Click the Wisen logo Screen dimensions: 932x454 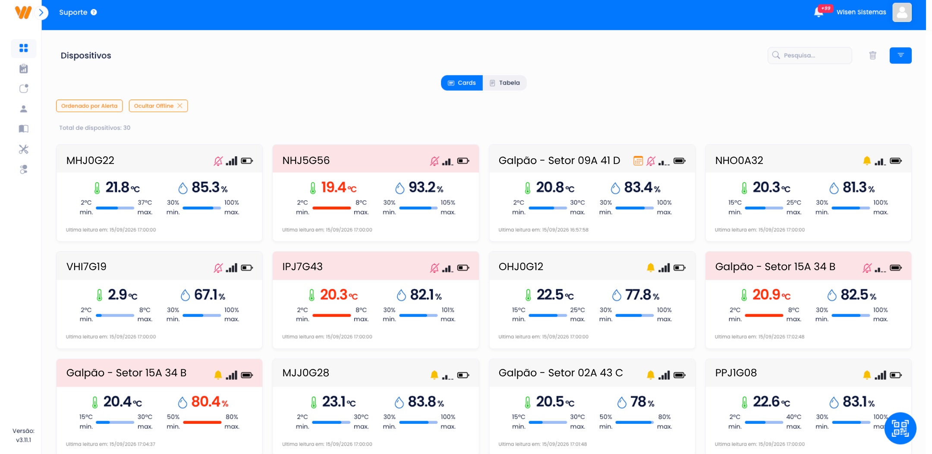click(x=23, y=13)
